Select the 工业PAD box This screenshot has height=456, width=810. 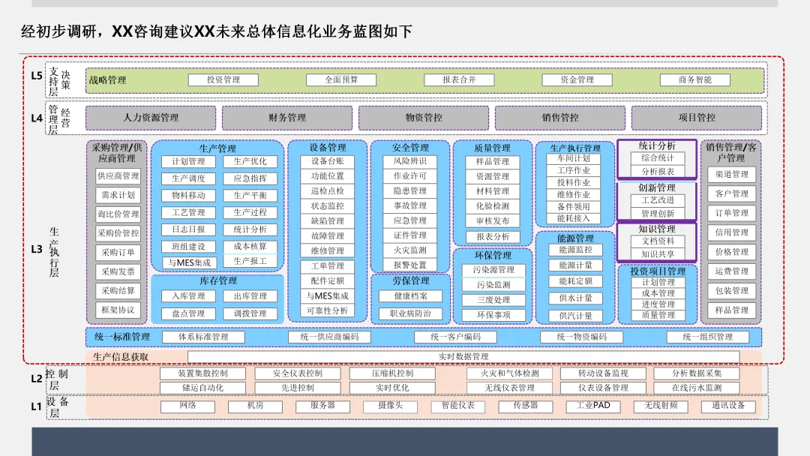click(593, 406)
